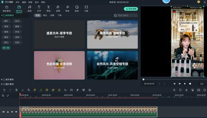This screenshot has width=207, height=118.
Task: Delete selected clip with trash icon
Action: [x=17, y=90]
